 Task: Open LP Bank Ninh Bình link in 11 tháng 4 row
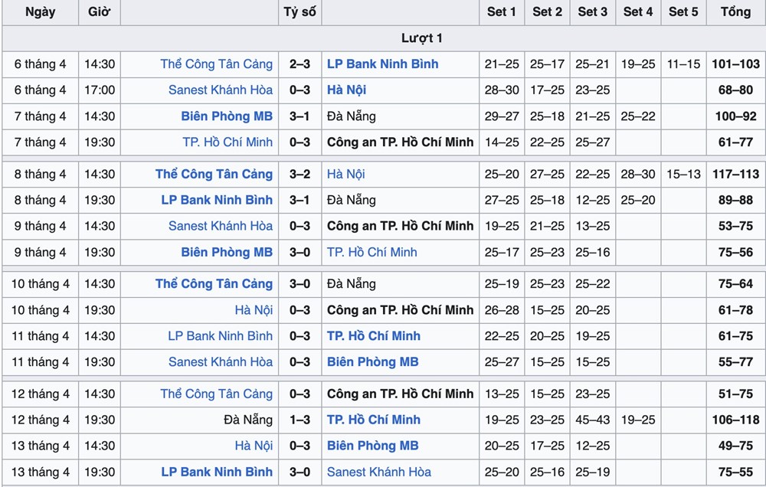point(220,336)
